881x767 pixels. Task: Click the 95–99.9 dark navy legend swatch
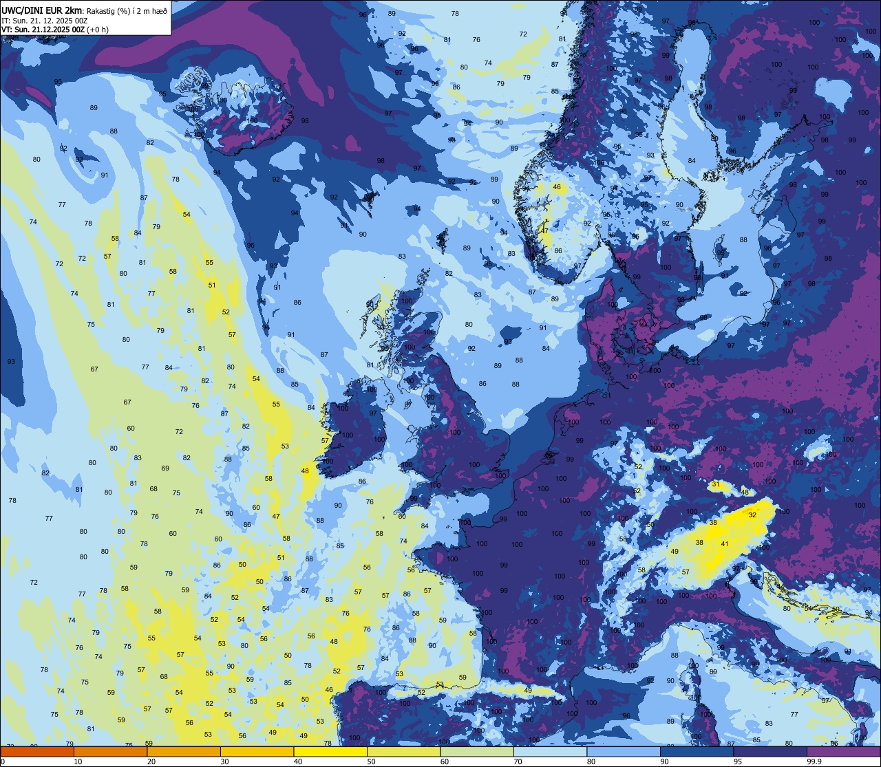[x=770, y=751]
